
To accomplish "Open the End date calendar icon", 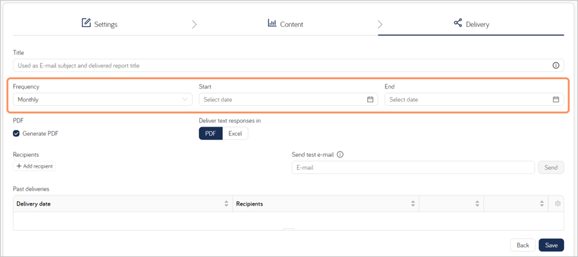I will 556,100.
